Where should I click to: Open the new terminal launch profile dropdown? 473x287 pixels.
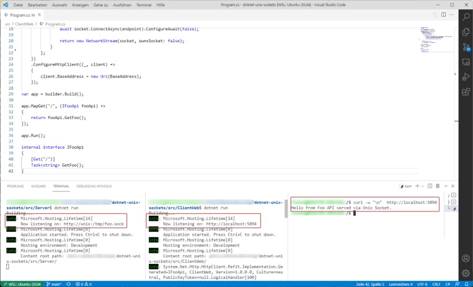point(423,186)
